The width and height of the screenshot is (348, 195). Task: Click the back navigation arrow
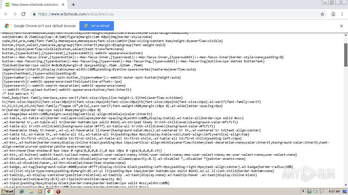pyautogui.click(x=6, y=14)
